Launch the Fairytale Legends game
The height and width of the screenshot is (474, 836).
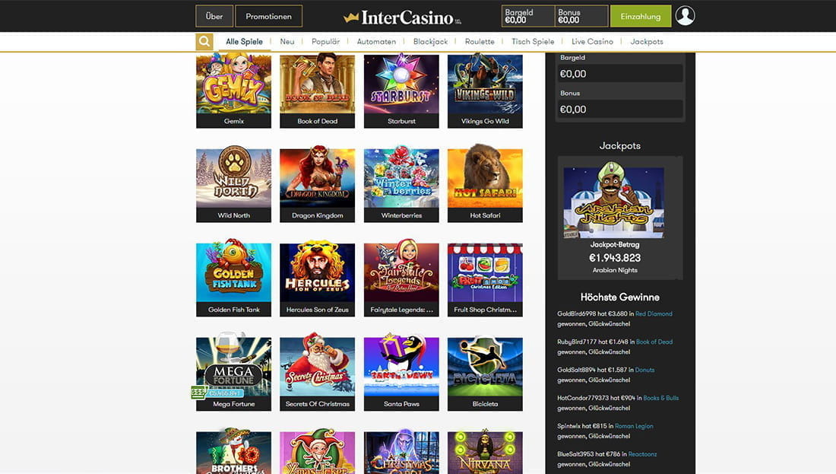[x=401, y=278]
